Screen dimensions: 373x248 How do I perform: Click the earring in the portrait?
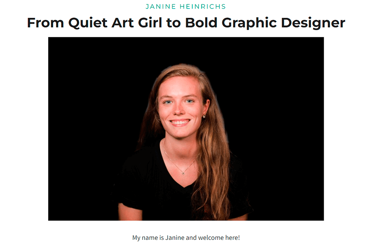click(x=204, y=116)
